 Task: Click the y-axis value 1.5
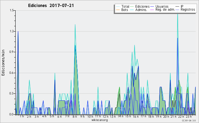(12, 10)
